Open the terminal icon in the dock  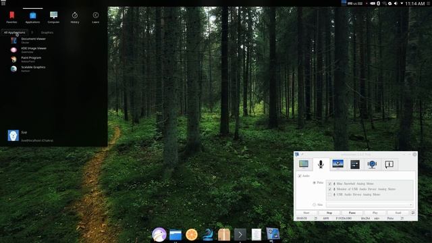[240, 235]
